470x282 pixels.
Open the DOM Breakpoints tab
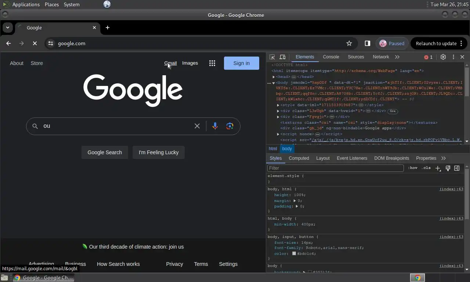(x=391, y=158)
